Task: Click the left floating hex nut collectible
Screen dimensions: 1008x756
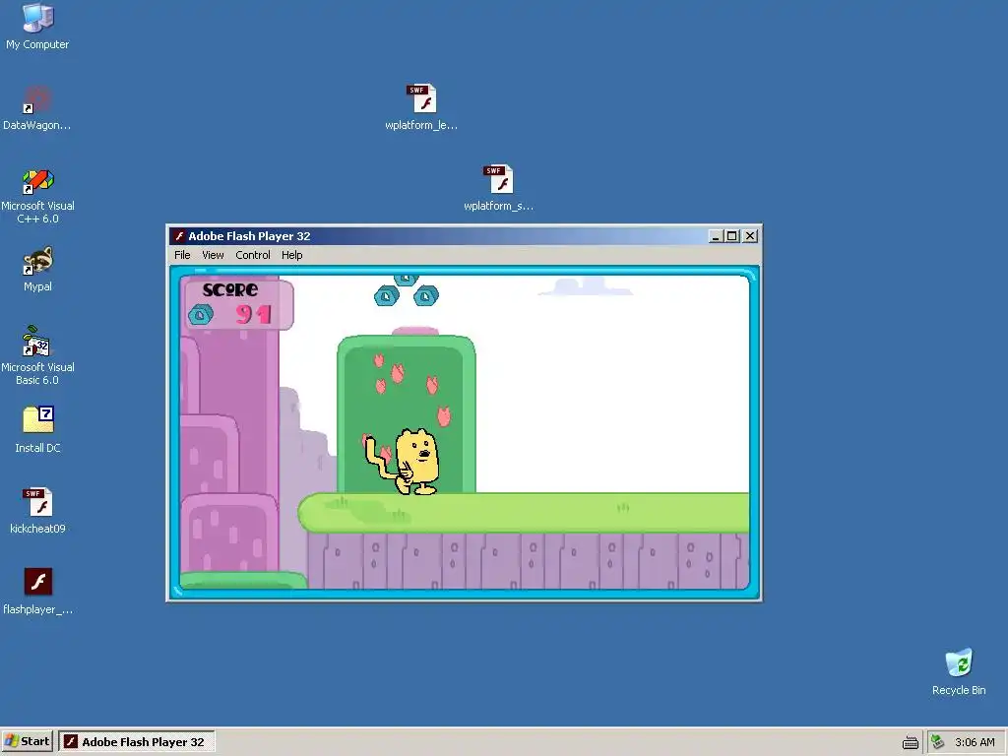Action: pyautogui.click(x=386, y=295)
